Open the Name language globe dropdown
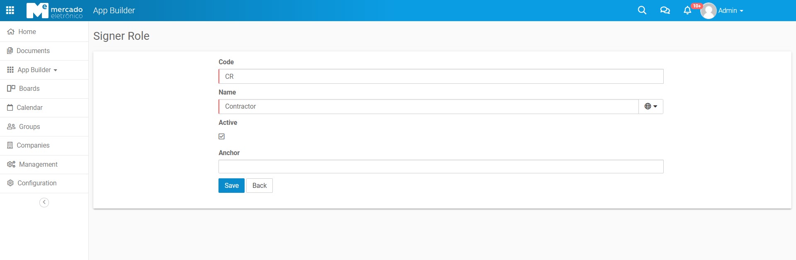 650,107
